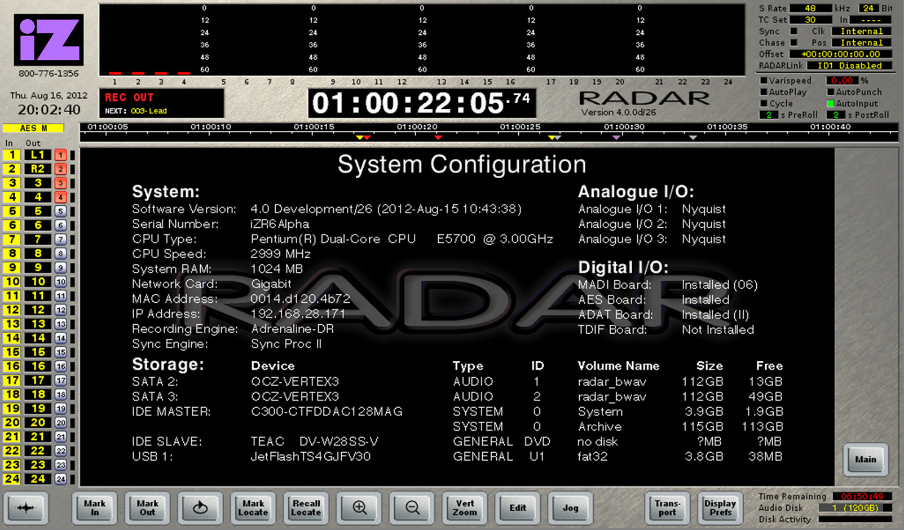
Task: Edit the Offset timecode field
Action: tap(840, 54)
